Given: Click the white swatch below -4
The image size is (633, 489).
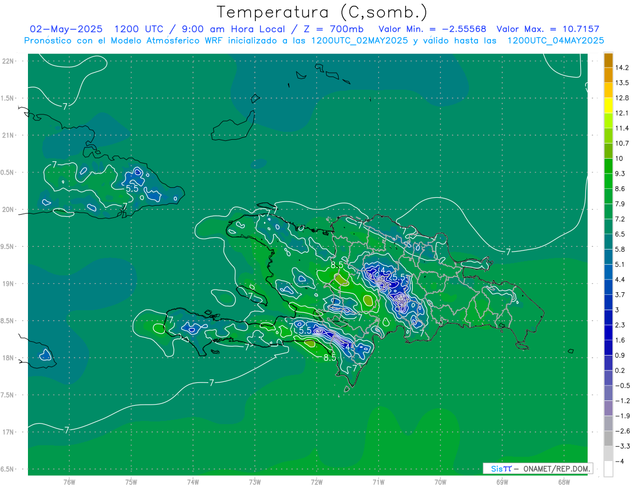Looking at the screenshot, I should coord(608,469).
